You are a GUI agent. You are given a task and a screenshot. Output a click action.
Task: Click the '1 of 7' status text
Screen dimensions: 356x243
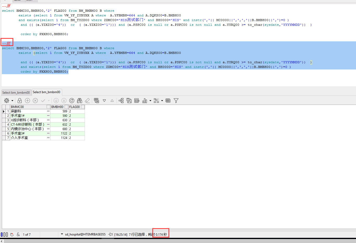[x=27, y=235]
